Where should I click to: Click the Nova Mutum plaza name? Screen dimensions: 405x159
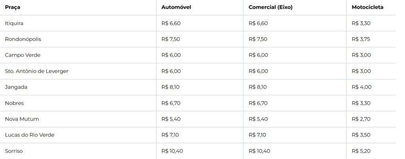(22, 119)
